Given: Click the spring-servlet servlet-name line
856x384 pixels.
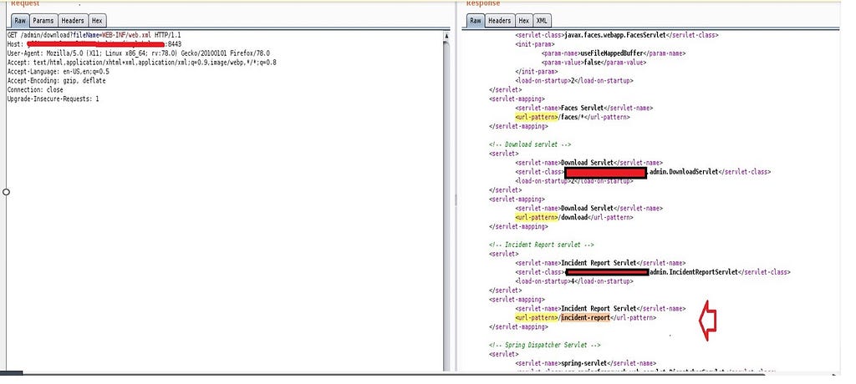Looking at the screenshot, I should pyautogui.click(x=585, y=363).
